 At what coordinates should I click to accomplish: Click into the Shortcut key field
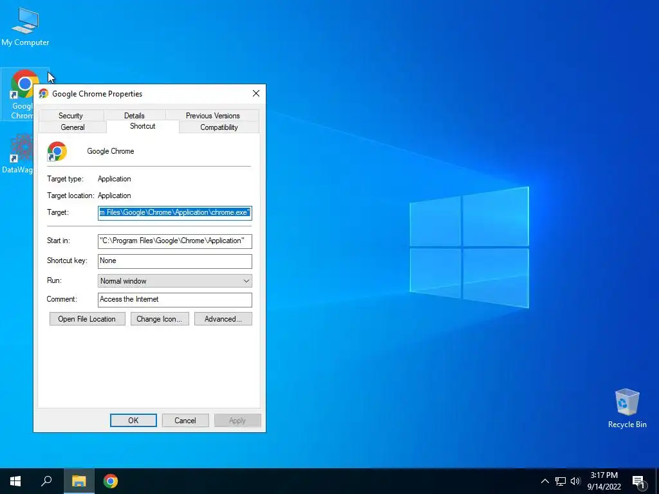(x=175, y=261)
